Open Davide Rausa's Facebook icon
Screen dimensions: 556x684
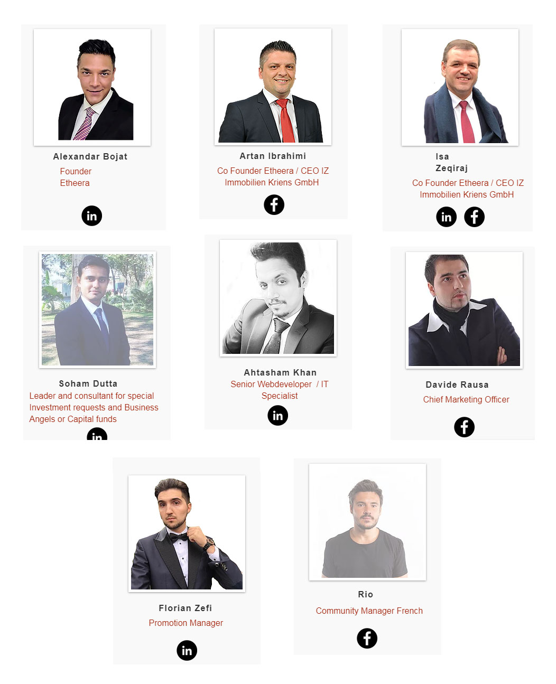464,427
